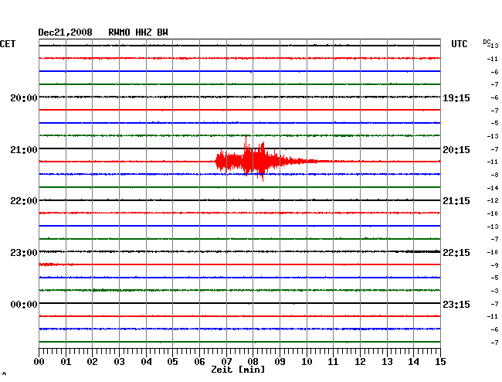Image resolution: width=502 pixels, height=382 pixels.
Task: Click the 23:00 CET time label
Action: point(24,253)
